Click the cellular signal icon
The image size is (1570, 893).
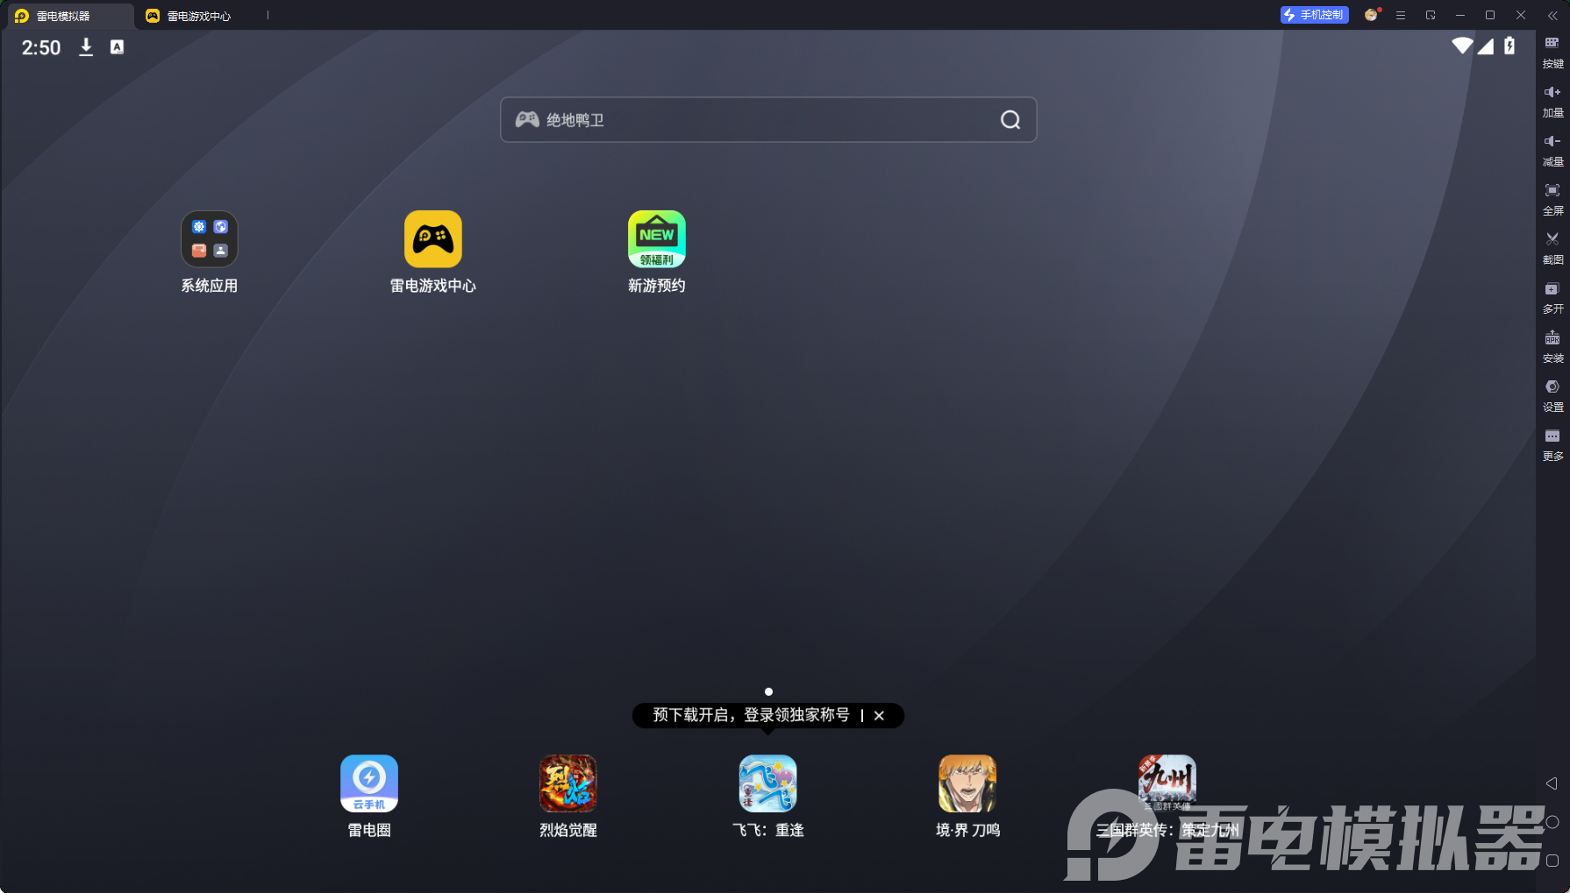(x=1486, y=46)
